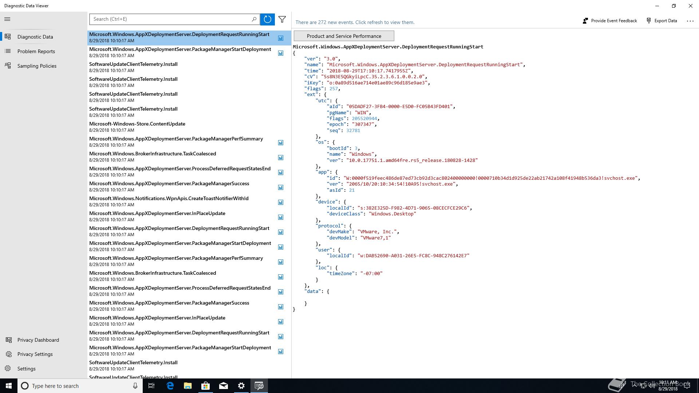
Task: Click the 272 new events refresh notice
Action: (355, 22)
